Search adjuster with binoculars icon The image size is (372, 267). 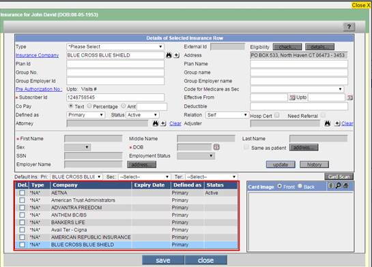[x=328, y=123]
